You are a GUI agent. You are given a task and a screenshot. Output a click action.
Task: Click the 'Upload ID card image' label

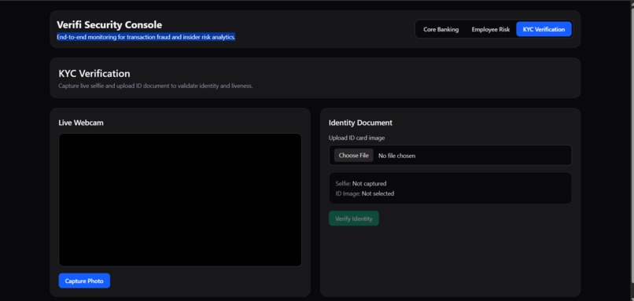[356, 138]
